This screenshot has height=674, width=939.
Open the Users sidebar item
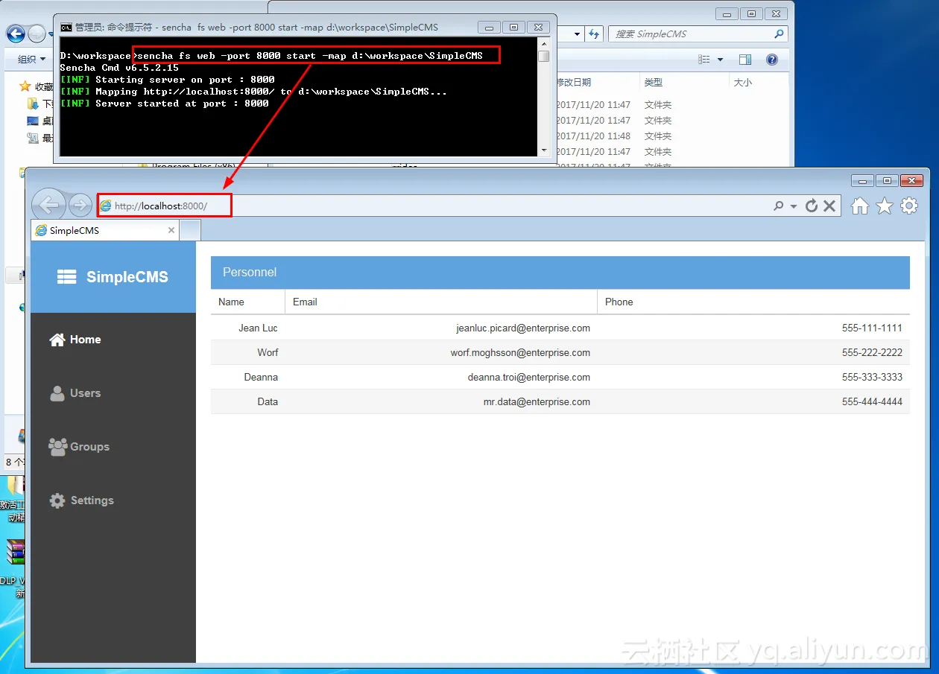point(113,393)
